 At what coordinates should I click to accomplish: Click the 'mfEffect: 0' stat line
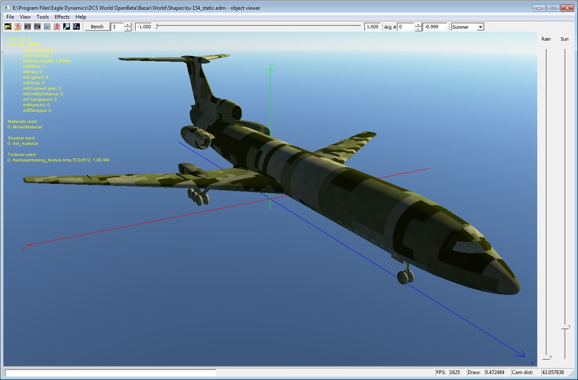click(34, 66)
